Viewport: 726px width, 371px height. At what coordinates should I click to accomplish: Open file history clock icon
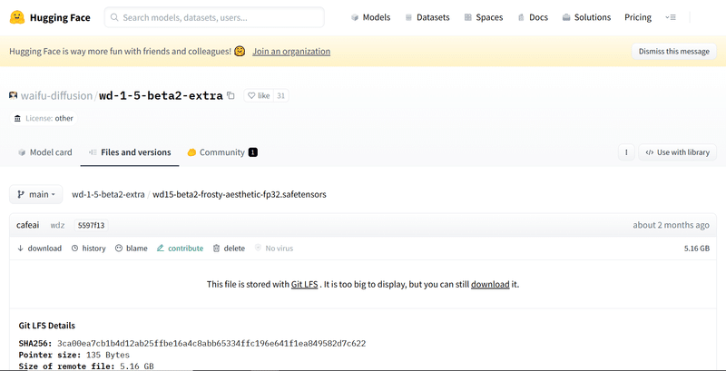[75, 249]
